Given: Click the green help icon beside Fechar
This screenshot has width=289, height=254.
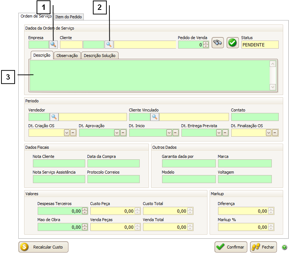Looking at the screenshot, I should tap(284, 247).
